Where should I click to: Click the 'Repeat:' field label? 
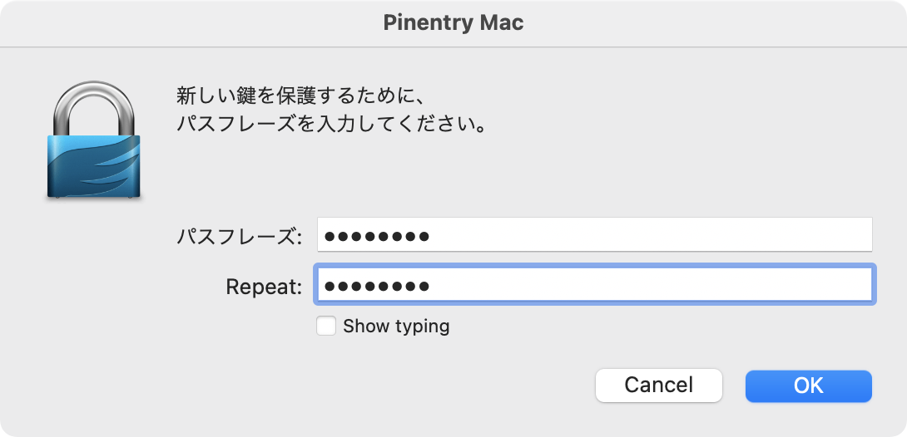[264, 286]
